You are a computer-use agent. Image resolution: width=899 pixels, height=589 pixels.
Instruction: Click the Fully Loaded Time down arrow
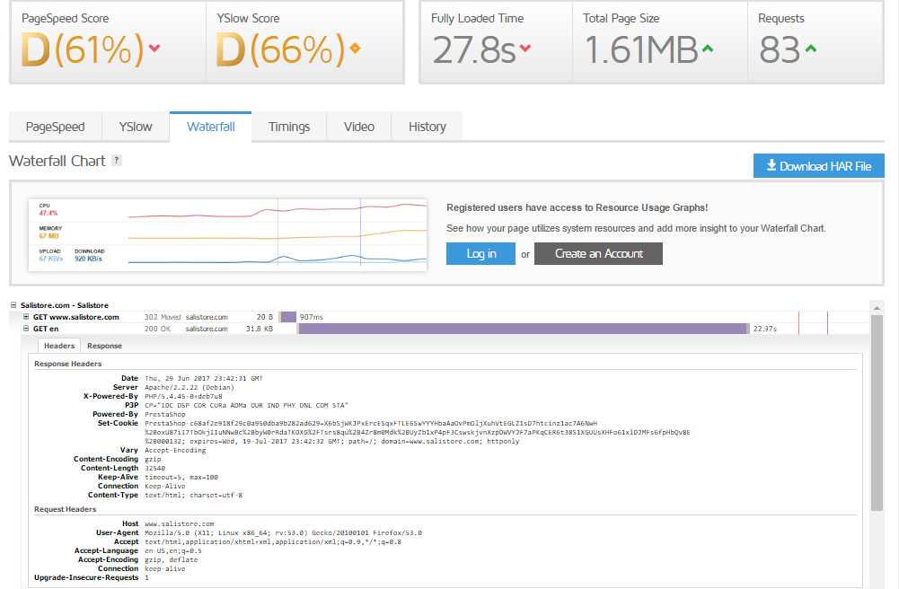(525, 48)
